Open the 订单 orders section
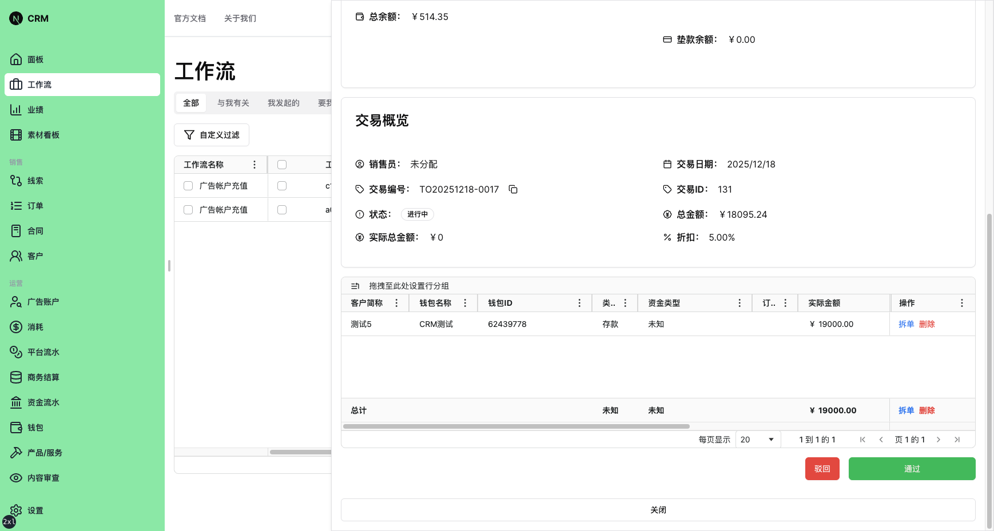The image size is (994, 531). click(34, 205)
